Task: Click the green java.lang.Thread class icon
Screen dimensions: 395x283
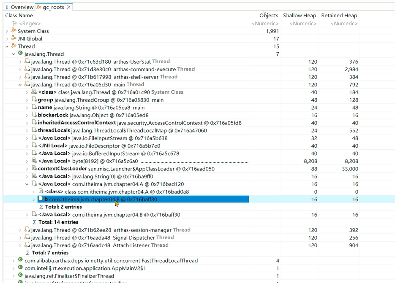Action: (20, 54)
